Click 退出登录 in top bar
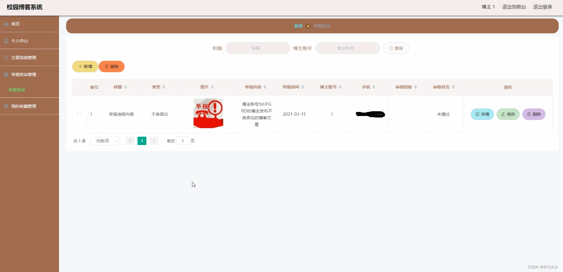 tap(543, 7)
